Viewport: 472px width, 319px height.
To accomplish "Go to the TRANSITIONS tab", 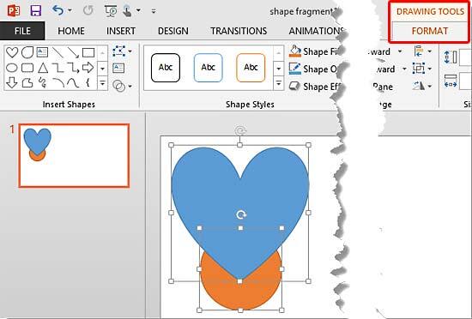I will point(239,31).
